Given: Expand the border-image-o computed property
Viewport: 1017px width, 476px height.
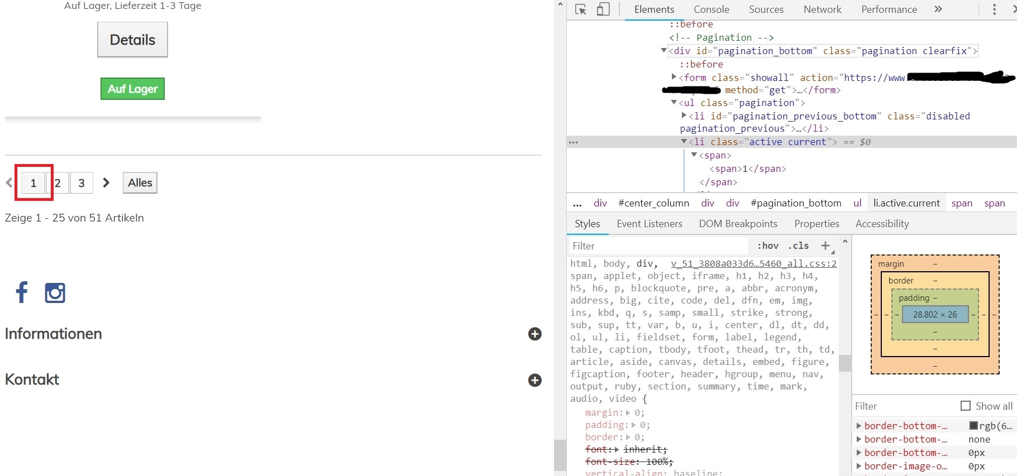Looking at the screenshot, I should click(x=859, y=466).
